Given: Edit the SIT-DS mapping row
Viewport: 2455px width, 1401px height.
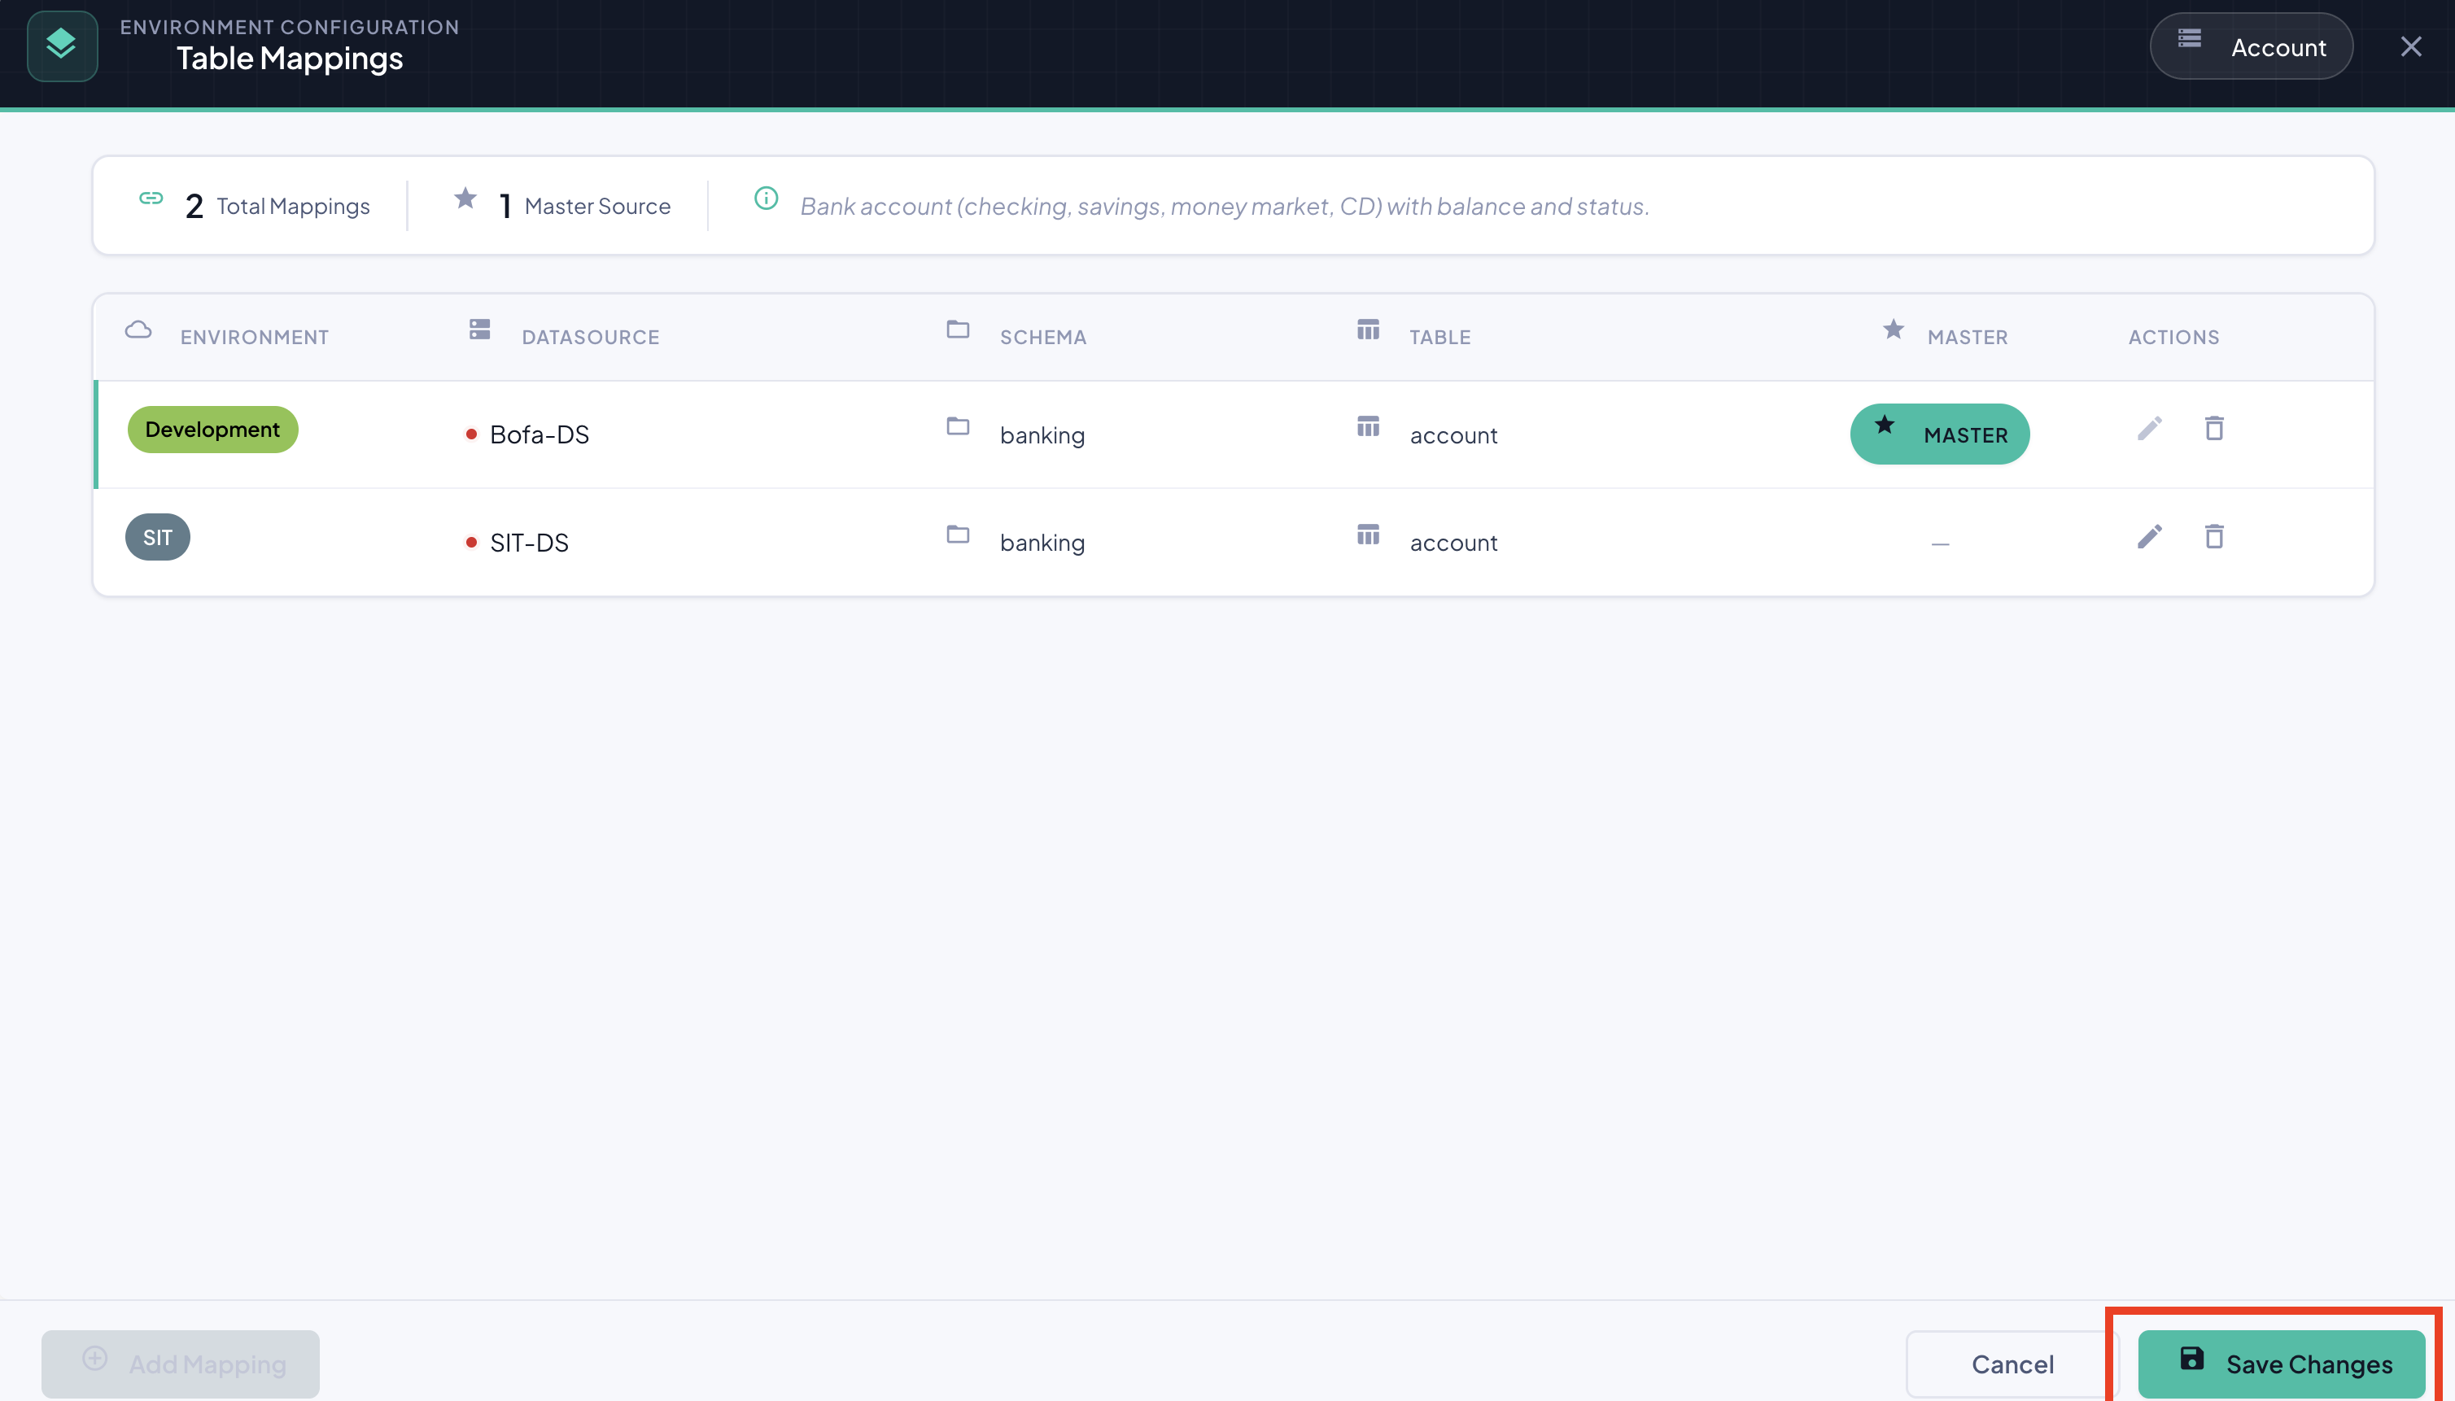Looking at the screenshot, I should tap(2150, 537).
